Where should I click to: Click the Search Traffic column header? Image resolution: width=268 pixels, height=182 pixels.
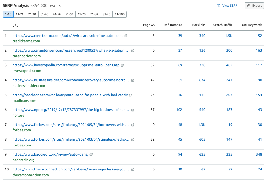tap(223, 25)
